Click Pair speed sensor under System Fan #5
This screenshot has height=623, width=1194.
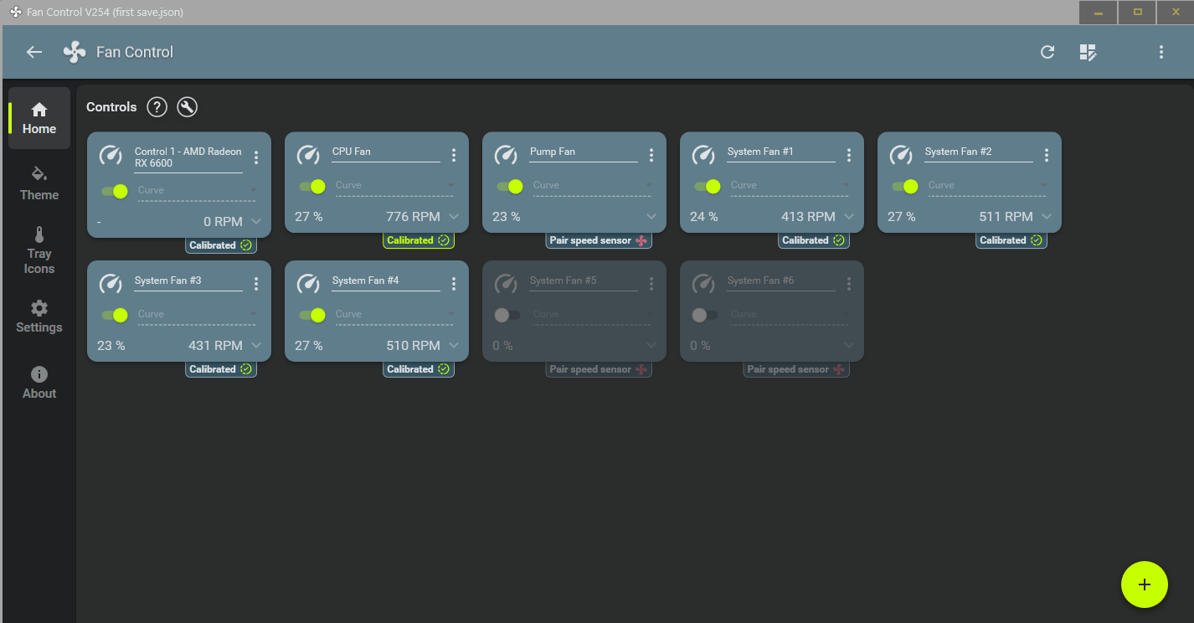tap(599, 369)
